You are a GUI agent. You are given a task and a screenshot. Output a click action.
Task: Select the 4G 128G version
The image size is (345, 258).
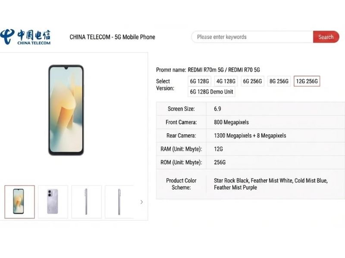click(x=225, y=81)
